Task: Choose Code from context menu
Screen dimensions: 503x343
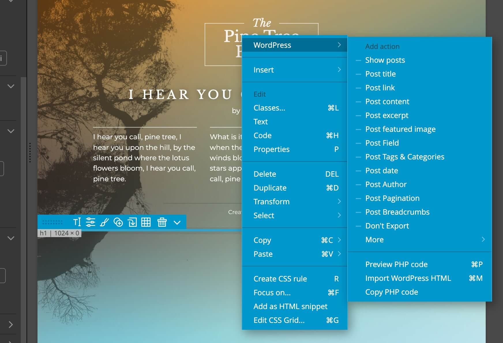Action: 294,135
